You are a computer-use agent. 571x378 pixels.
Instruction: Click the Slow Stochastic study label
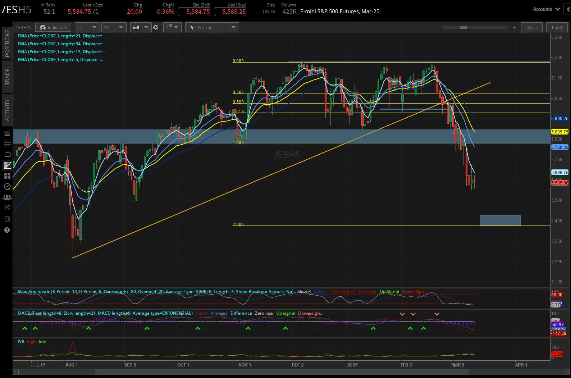point(155,292)
